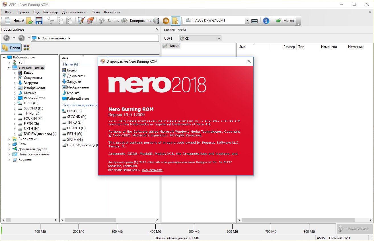Open Nero Market from toolbar

point(285,21)
